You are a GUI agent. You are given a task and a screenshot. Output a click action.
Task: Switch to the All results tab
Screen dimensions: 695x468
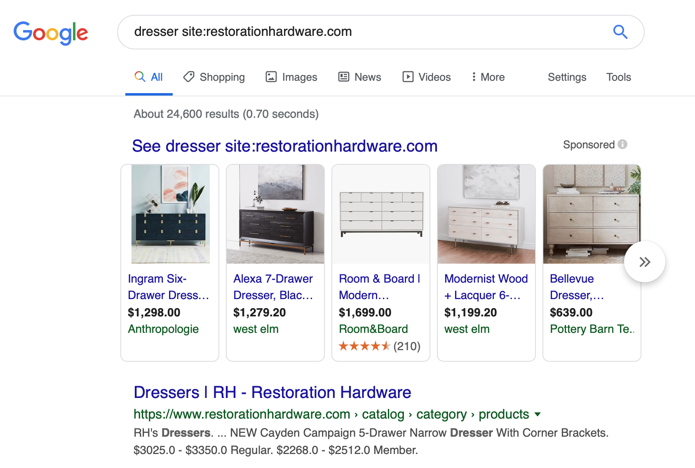click(149, 77)
